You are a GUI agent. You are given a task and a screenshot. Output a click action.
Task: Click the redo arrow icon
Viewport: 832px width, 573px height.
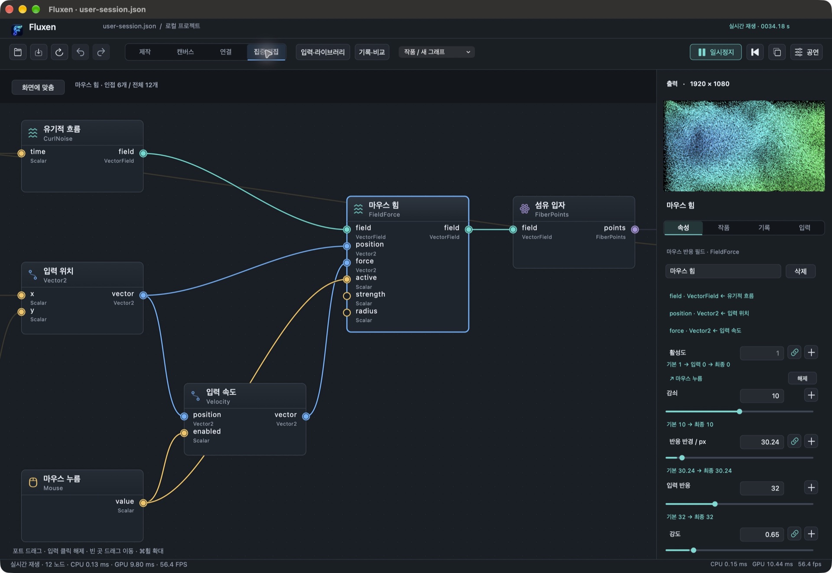[101, 52]
